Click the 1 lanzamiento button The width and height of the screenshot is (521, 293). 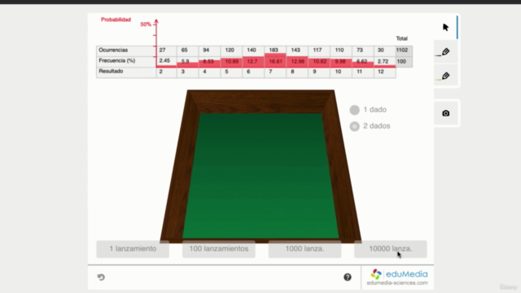[133, 249]
